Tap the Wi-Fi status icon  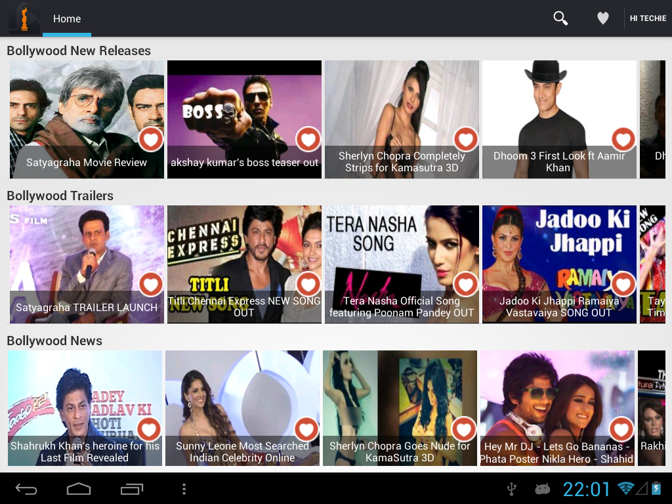point(625,488)
